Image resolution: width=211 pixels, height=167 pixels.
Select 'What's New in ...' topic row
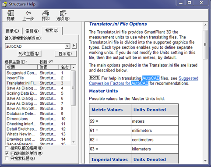(38, 134)
